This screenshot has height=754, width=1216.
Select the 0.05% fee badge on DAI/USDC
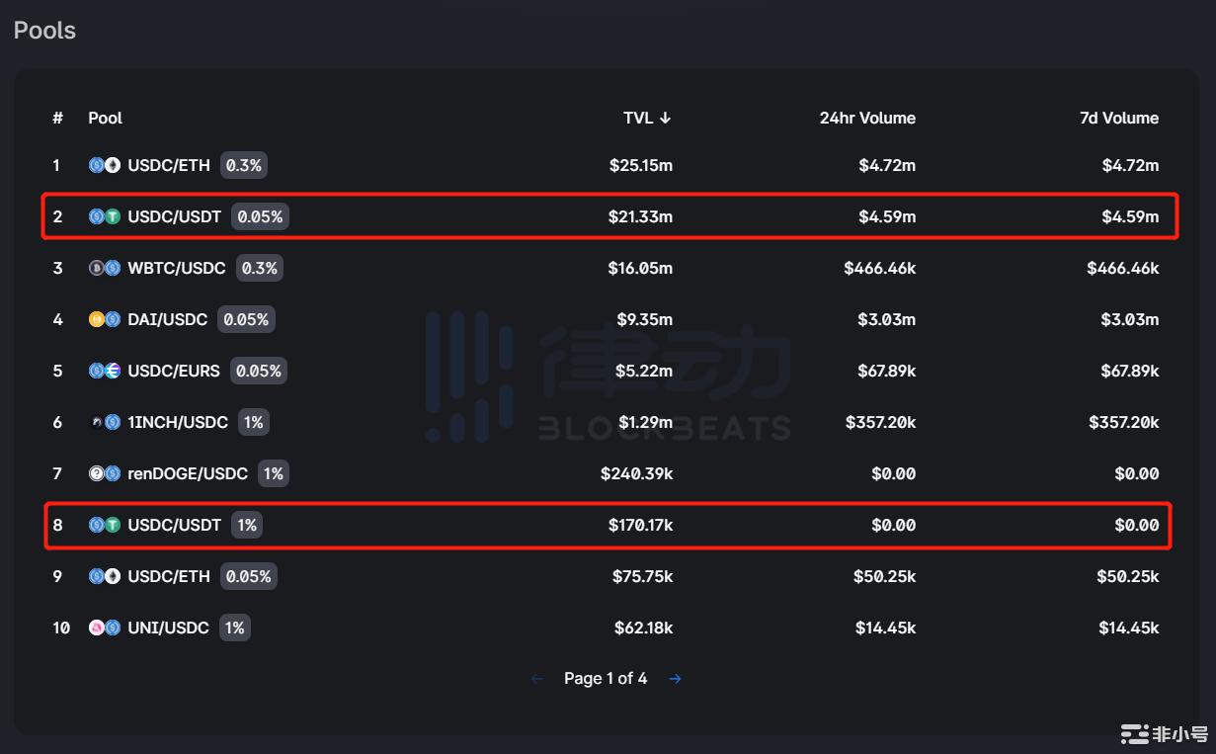(x=246, y=319)
